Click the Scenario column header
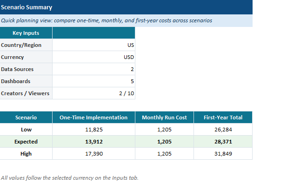Viewport: 287px width, 189px height. [x=26, y=117]
